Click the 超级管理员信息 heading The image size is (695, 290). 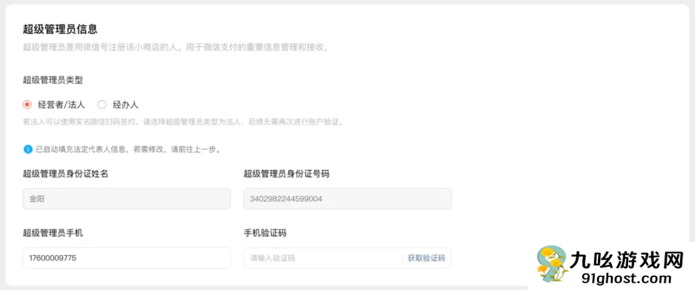pos(60,29)
